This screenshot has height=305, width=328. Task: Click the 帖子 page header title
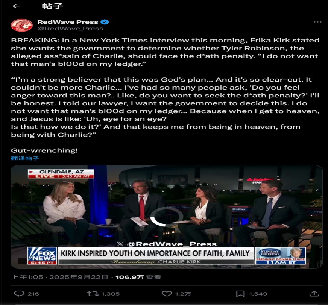53,6
